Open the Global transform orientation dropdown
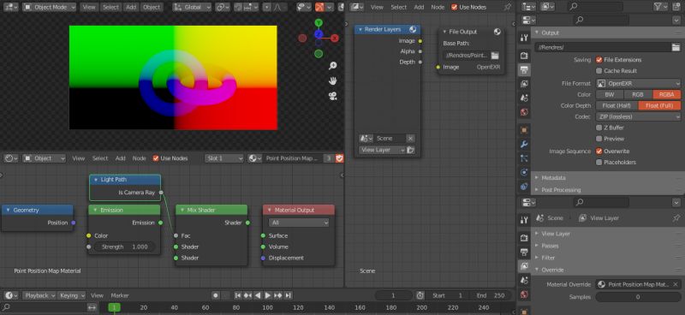 pos(192,7)
